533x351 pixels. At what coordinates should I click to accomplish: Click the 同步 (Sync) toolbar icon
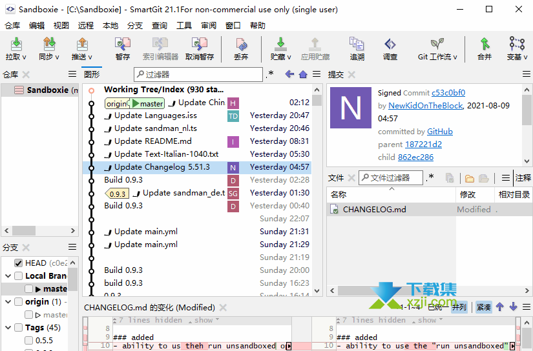point(49,44)
